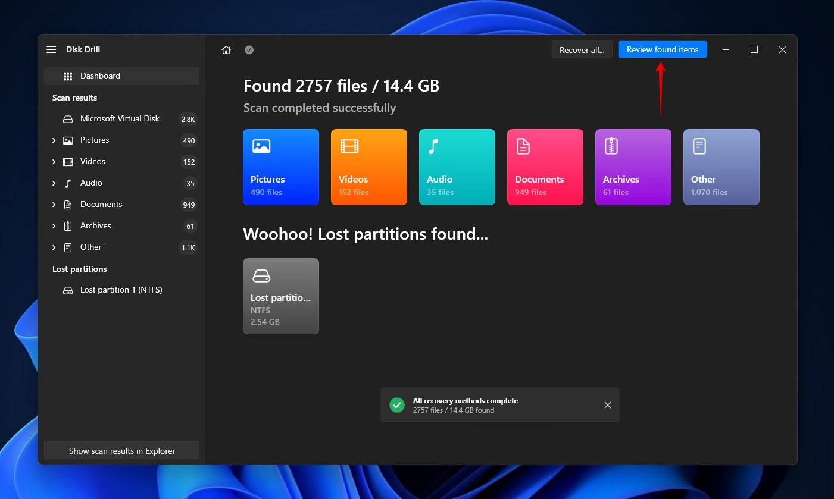Viewport: 834px width, 499px height.
Task: Click the Pictures icon in the sidebar
Action: click(x=68, y=140)
